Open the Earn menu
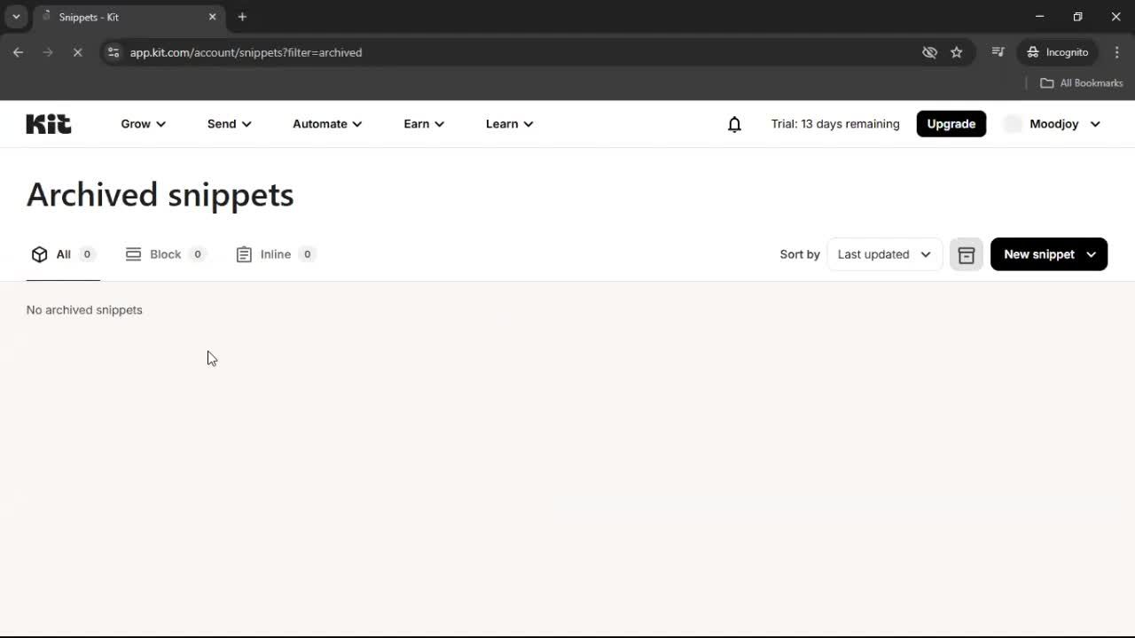 click(423, 124)
